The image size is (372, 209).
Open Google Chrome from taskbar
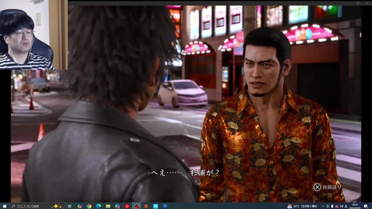89,206
